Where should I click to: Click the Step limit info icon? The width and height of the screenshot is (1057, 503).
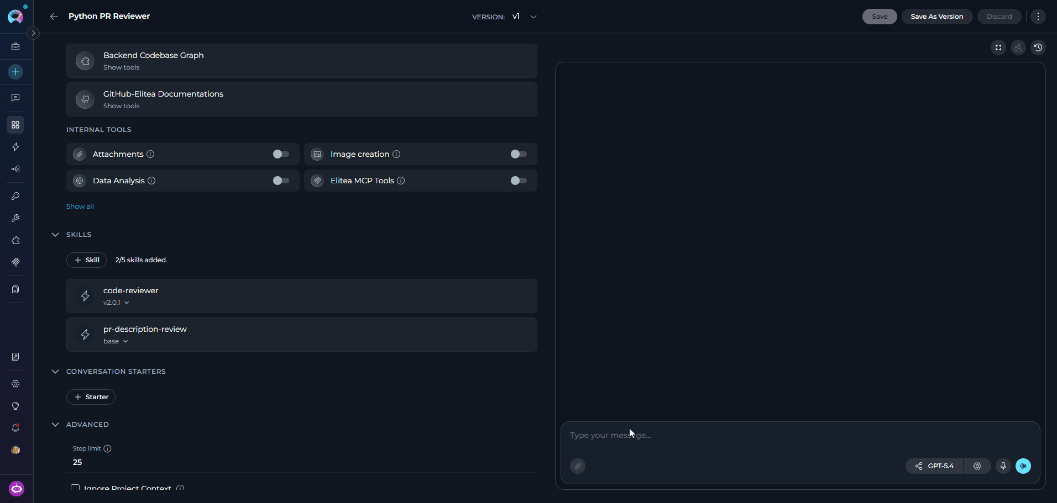coord(107,449)
